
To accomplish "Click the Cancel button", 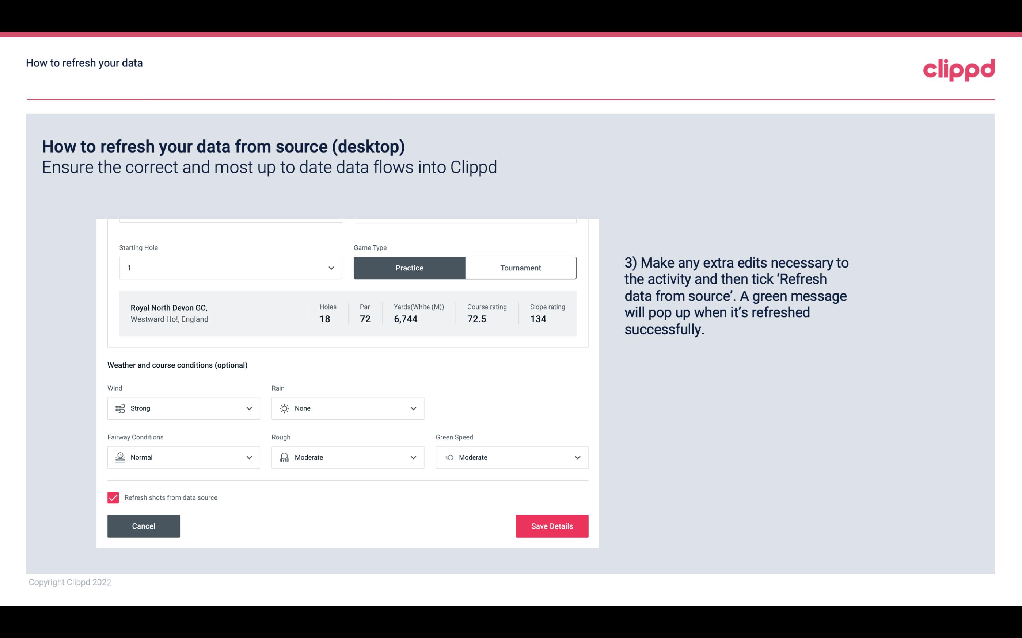I will (x=144, y=526).
